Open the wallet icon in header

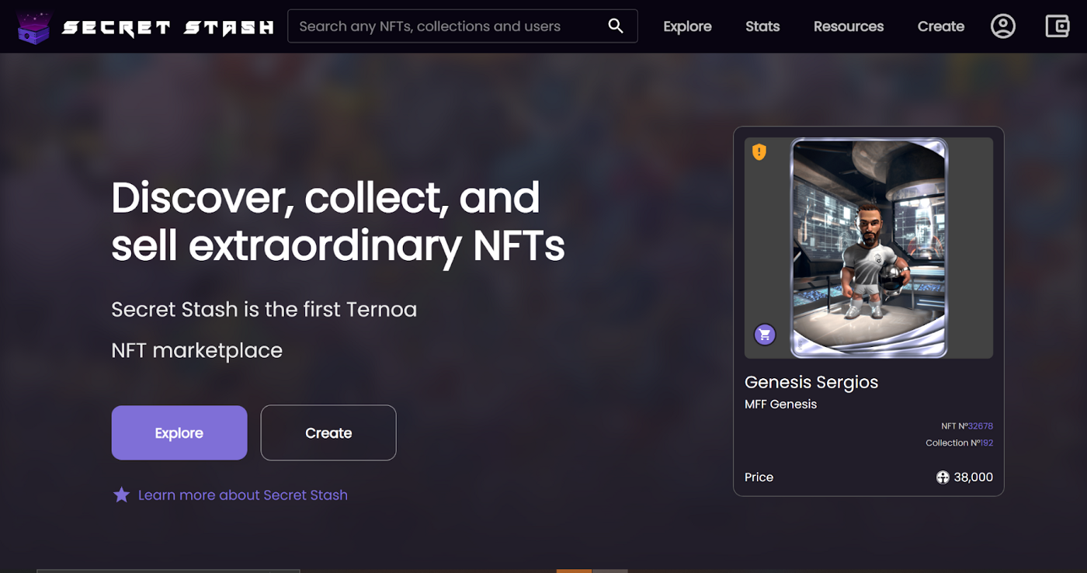1057,26
